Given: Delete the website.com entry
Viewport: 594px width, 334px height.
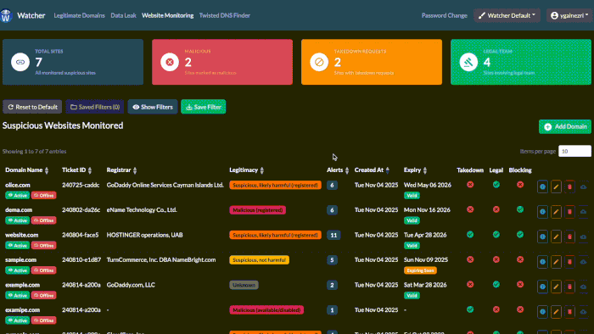Looking at the screenshot, I should [569, 237].
